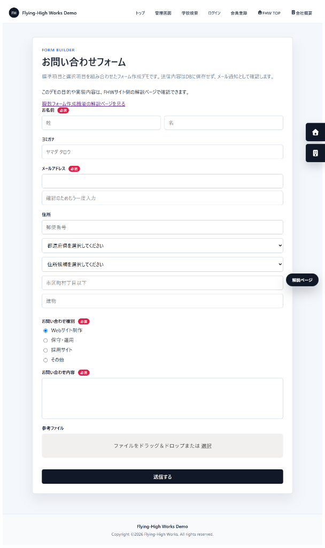Click the 参考ファイル label
The height and width of the screenshot is (548, 325).
[x=53, y=428]
